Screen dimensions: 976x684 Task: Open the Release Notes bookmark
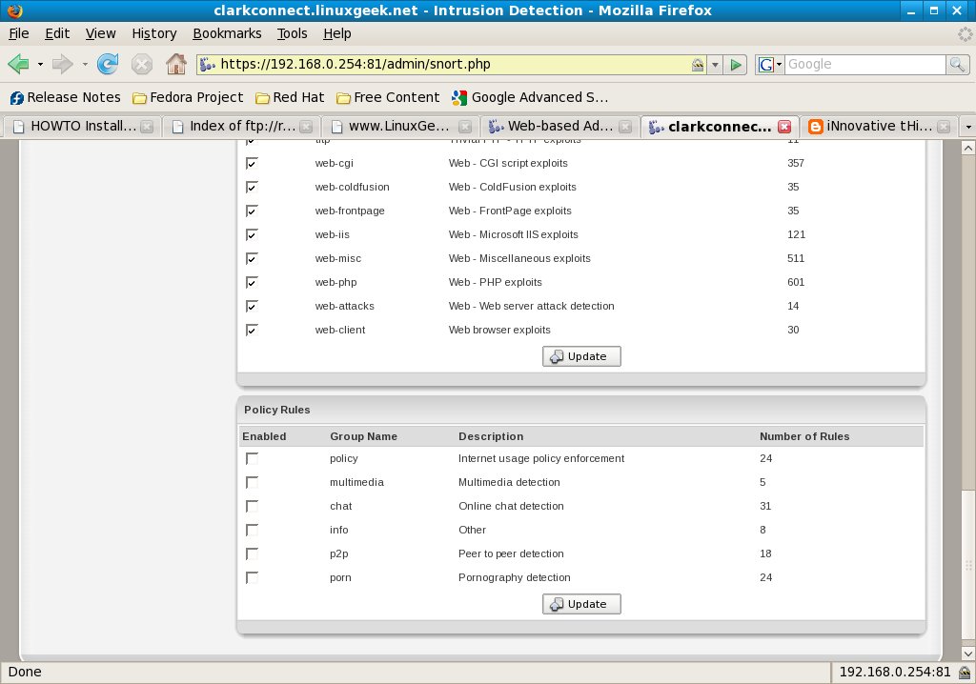pos(66,97)
